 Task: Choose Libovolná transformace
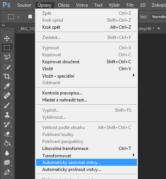pos(86,148)
